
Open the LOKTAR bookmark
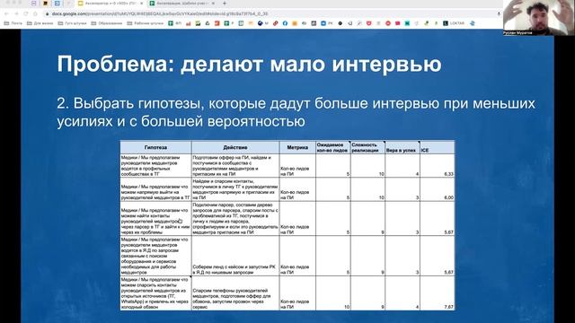[x=454, y=23]
